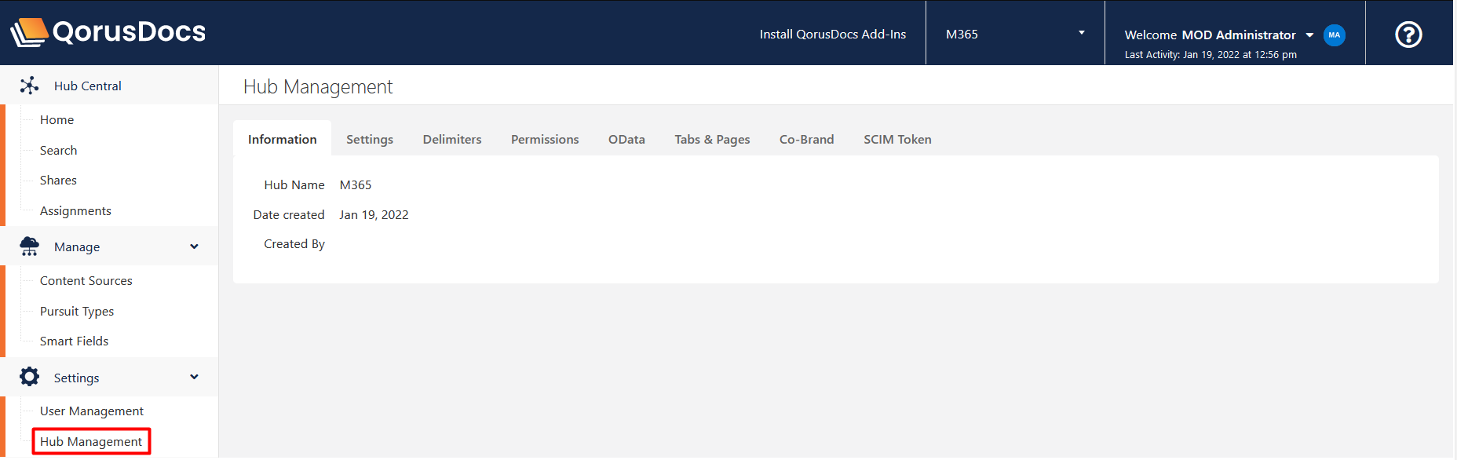Click the Manage cloud icon
Viewport: 1457px width, 460px height.
pyautogui.click(x=29, y=246)
